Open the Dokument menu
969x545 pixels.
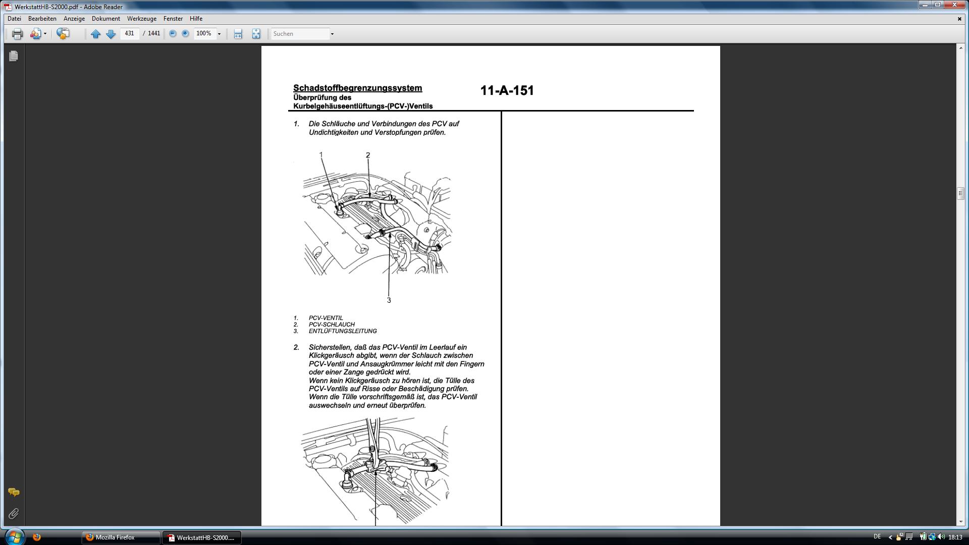point(105,19)
